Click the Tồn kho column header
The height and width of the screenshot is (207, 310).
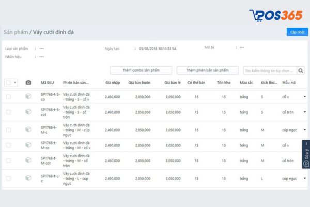coord(223,82)
